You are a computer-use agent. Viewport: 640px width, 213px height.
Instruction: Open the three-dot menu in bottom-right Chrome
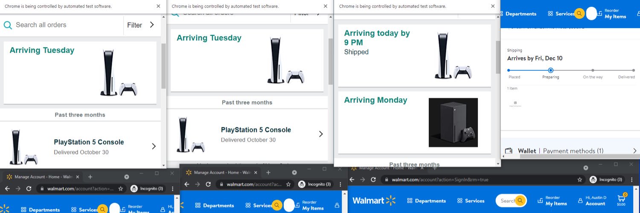point(632,180)
